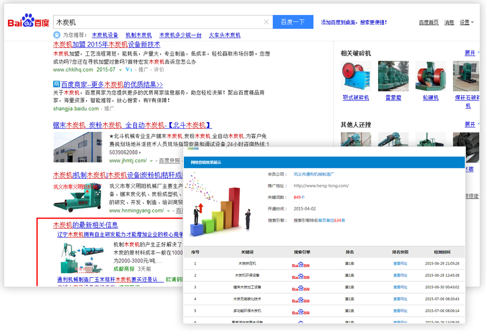Select the suggested search 木炭机多少钱一台
This screenshot has width=486, height=331.
(x=180, y=35)
